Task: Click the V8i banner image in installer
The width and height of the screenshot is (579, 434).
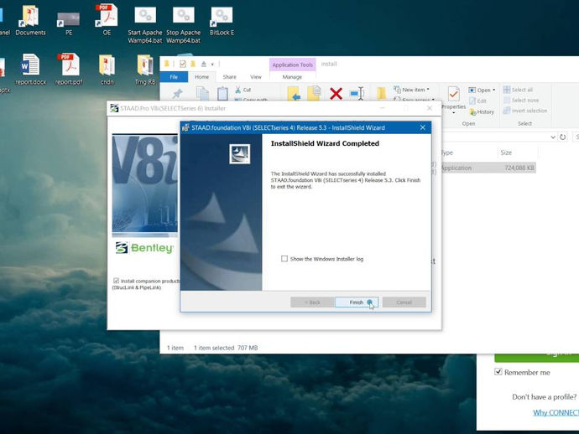Action: click(x=145, y=185)
